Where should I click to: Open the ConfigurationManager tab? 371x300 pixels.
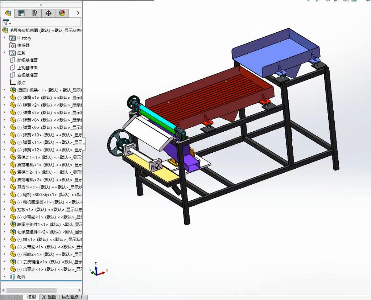(x=35, y=13)
